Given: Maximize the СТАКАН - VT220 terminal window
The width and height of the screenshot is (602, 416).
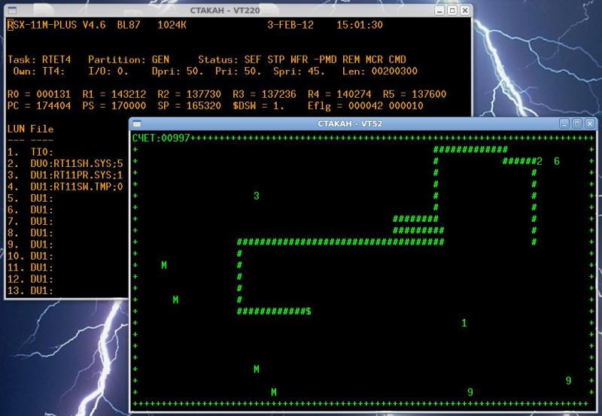Looking at the screenshot, I should (x=451, y=11).
